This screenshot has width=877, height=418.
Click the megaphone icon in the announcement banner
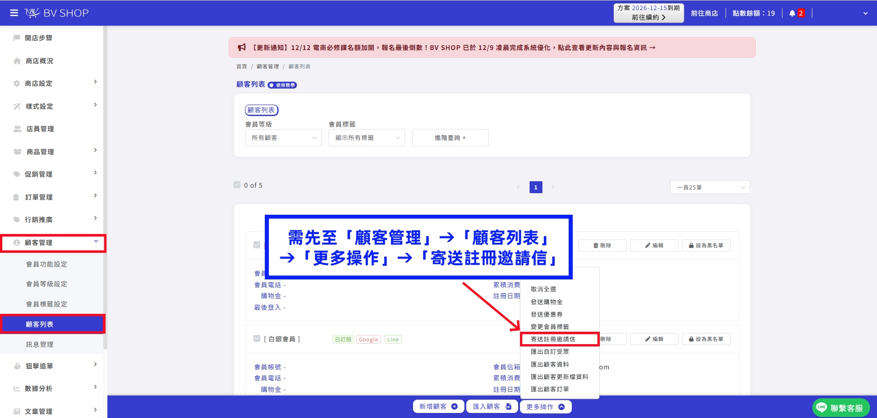(242, 47)
